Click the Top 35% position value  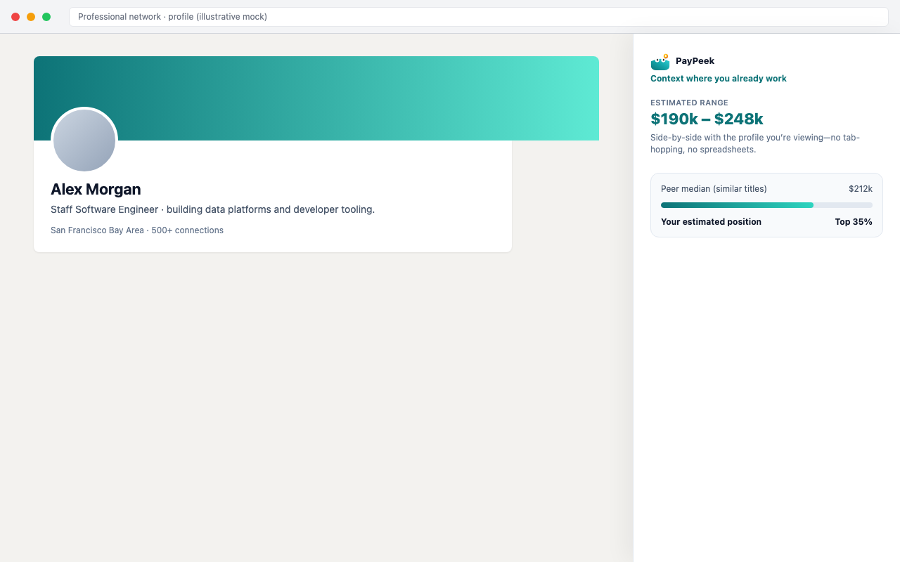pos(853,222)
